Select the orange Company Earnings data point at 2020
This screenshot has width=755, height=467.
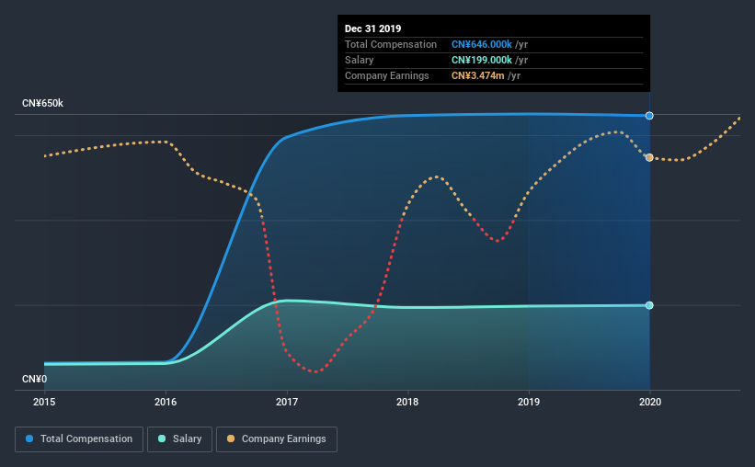[649, 157]
